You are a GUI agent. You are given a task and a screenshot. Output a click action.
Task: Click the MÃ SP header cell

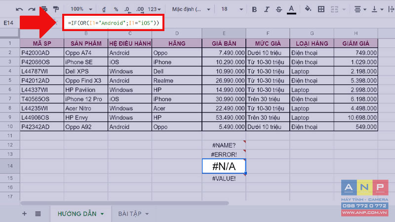[42, 43]
